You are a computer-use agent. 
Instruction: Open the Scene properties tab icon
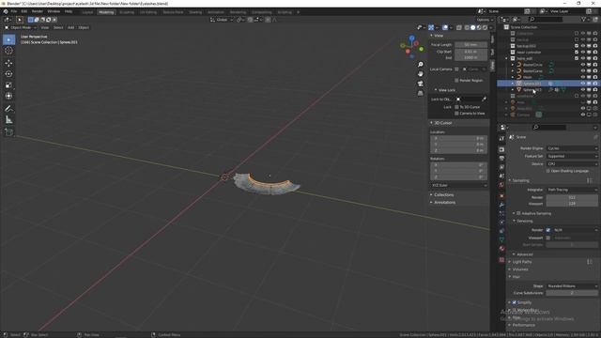click(501, 176)
